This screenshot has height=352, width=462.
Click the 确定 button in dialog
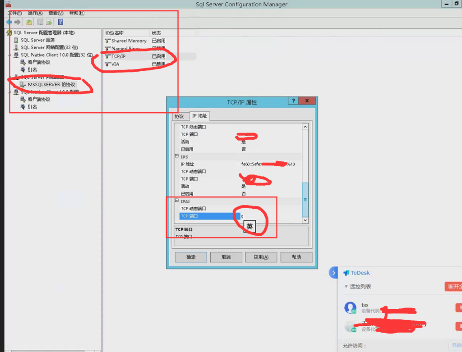coord(191,257)
